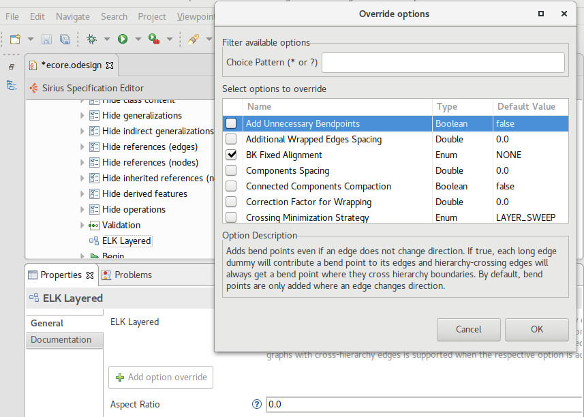The width and height of the screenshot is (584, 417).
Task: Maximize the Override options dialog
Action: pos(541,14)
